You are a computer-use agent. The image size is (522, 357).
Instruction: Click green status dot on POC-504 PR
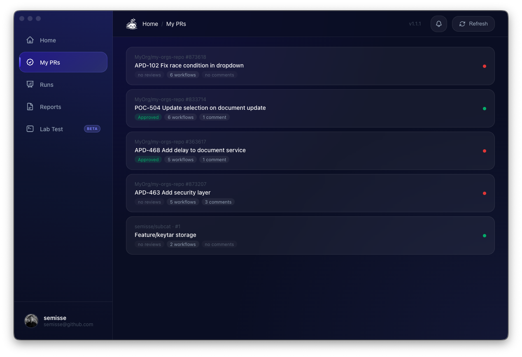[x=485, y=109]
